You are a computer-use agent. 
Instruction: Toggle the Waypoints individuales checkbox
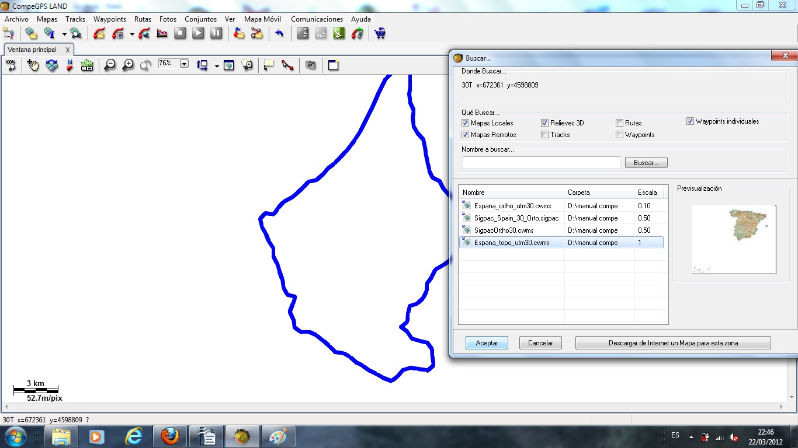tap(690, 121)
